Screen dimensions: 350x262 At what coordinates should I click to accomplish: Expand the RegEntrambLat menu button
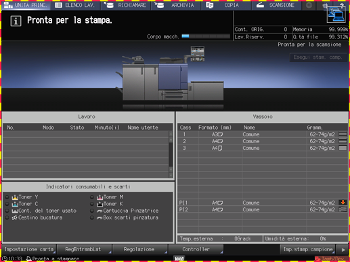pos(84,249)
